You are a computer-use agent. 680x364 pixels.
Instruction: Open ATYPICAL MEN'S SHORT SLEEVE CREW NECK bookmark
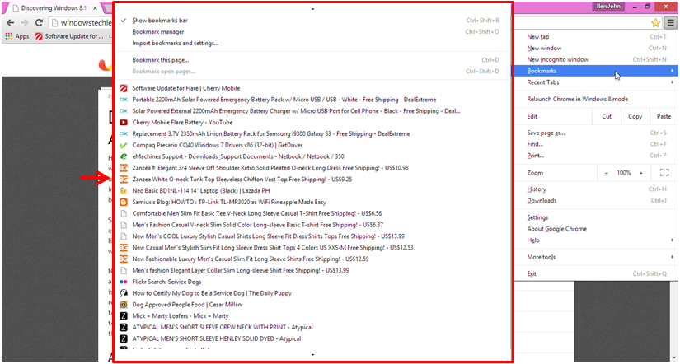[312, 327]
